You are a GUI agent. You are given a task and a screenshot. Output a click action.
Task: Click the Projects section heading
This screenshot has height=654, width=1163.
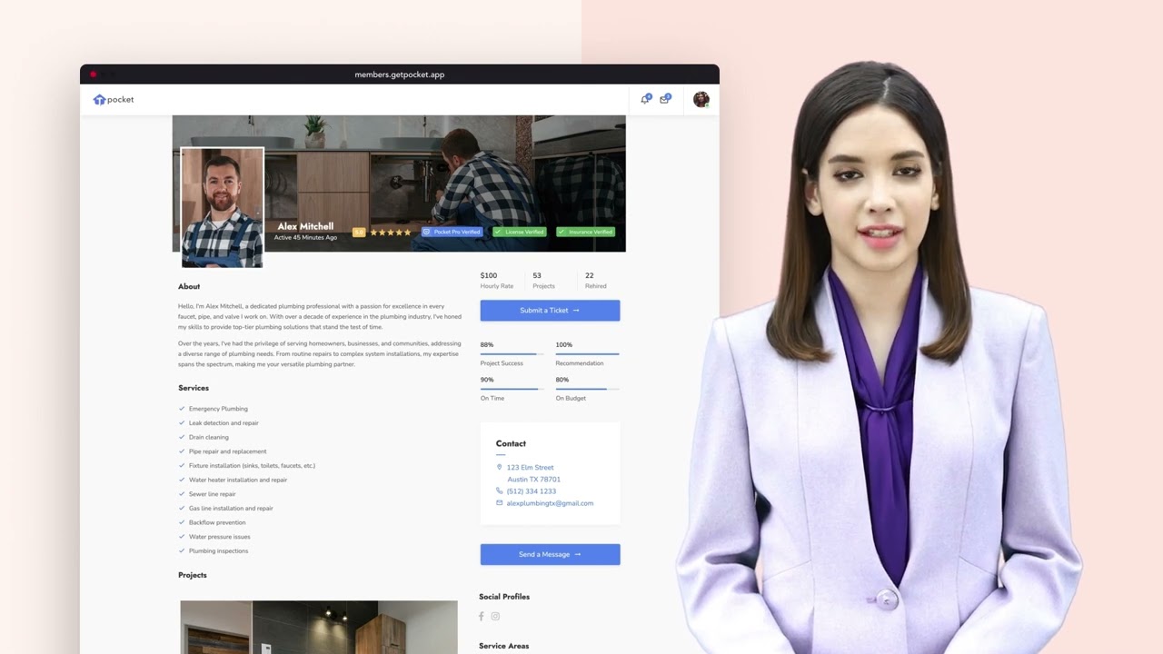pos(193,575)
